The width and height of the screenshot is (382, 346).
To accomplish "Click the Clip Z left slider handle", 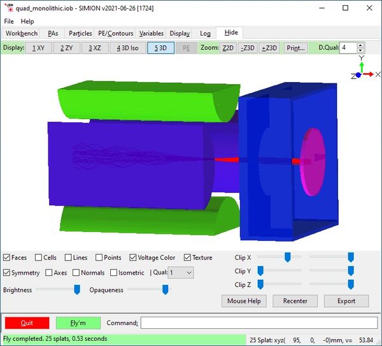I will (x=260, y=285).
